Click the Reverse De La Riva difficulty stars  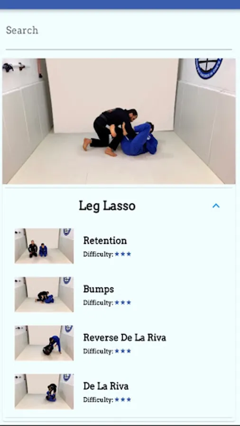pyautogui.click(x=123, y=351)
